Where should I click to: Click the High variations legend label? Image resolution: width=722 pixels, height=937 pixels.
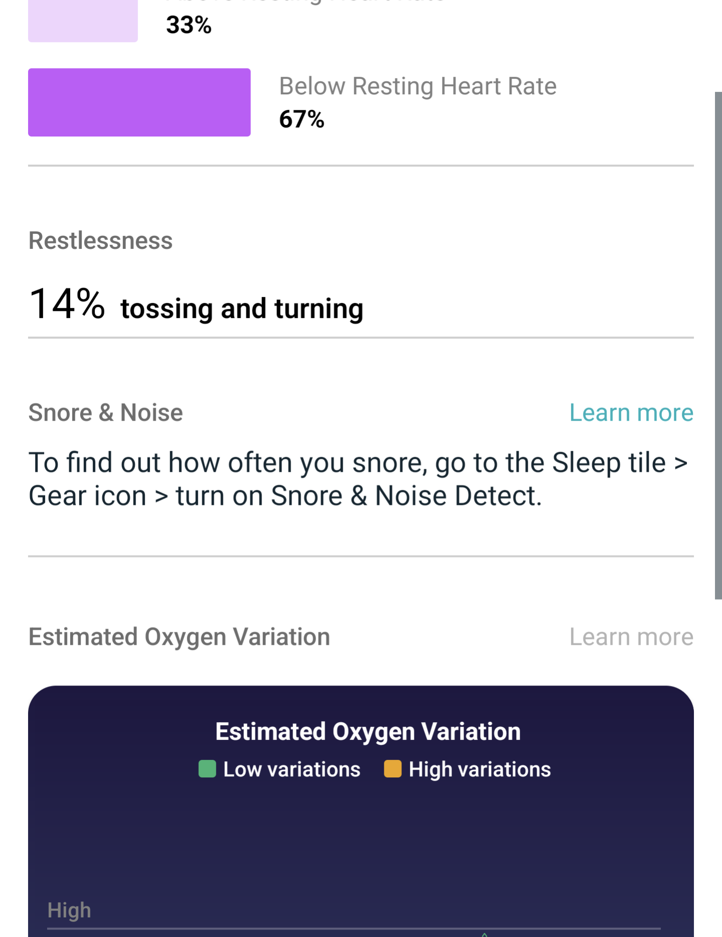tap(480, 769)
